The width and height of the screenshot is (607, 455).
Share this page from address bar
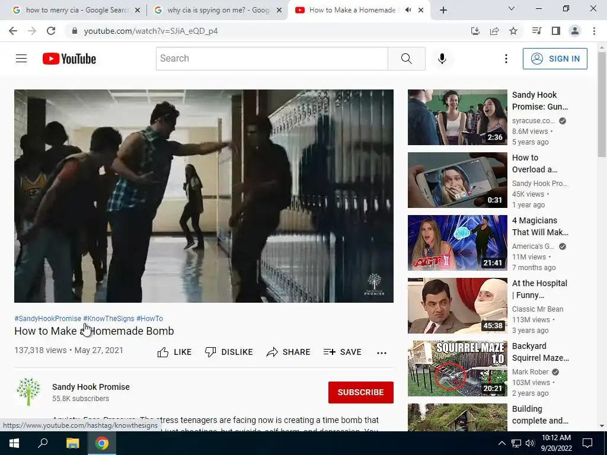click(494, 31)
